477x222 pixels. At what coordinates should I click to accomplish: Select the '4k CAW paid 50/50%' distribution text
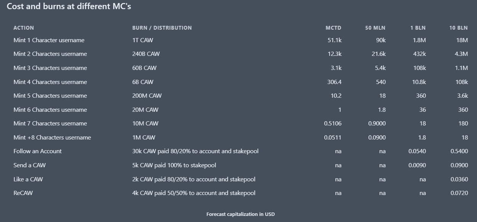194,193
